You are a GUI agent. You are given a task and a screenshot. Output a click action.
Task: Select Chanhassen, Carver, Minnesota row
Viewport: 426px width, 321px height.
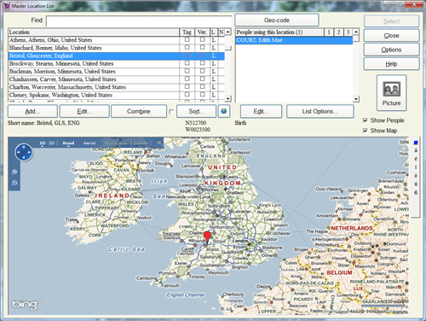point(94,79)
